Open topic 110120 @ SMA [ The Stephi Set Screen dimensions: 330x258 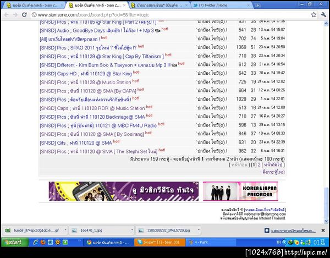click(98, 151)
